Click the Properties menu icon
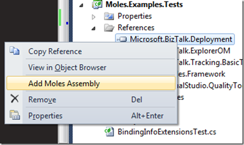The height and width of the screenshot is (145, 244). pos(15,115)
